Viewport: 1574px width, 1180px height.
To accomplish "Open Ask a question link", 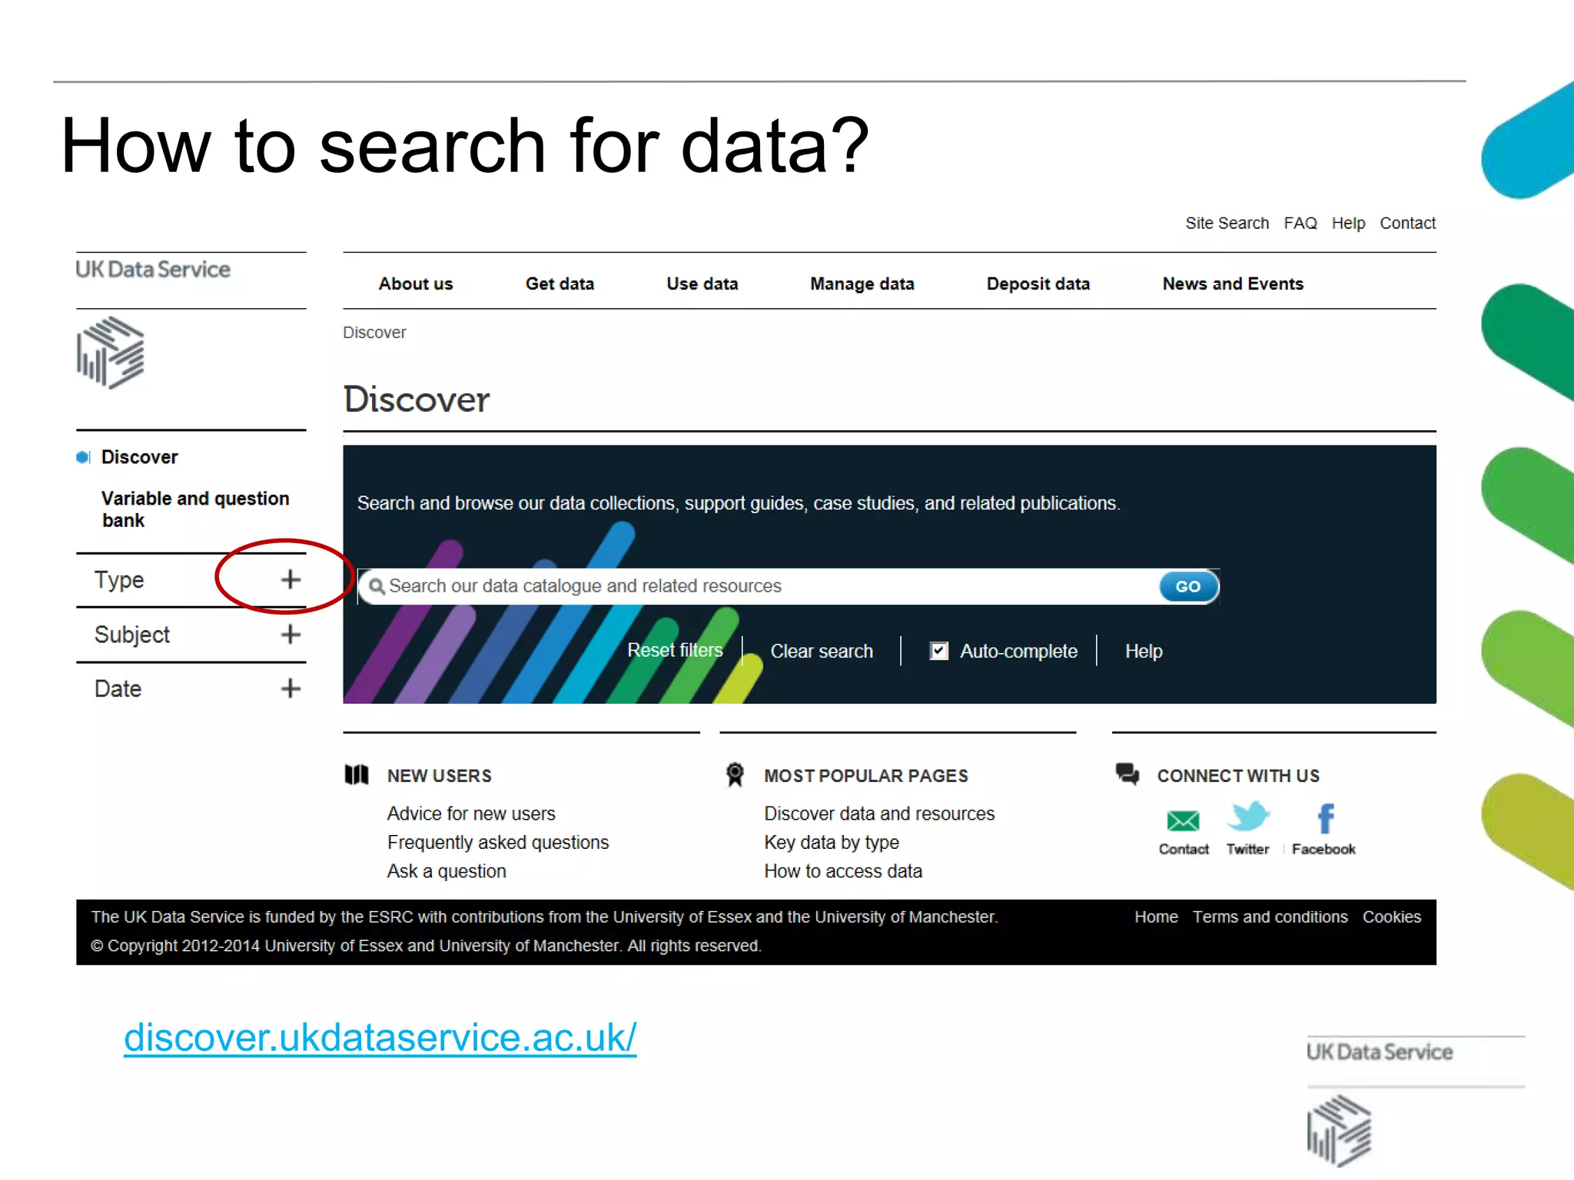I will coord(447,872).
